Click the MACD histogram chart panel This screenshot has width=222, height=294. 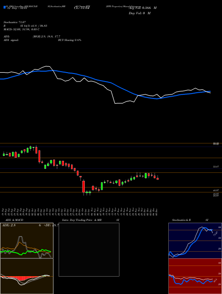coord(27,276)
